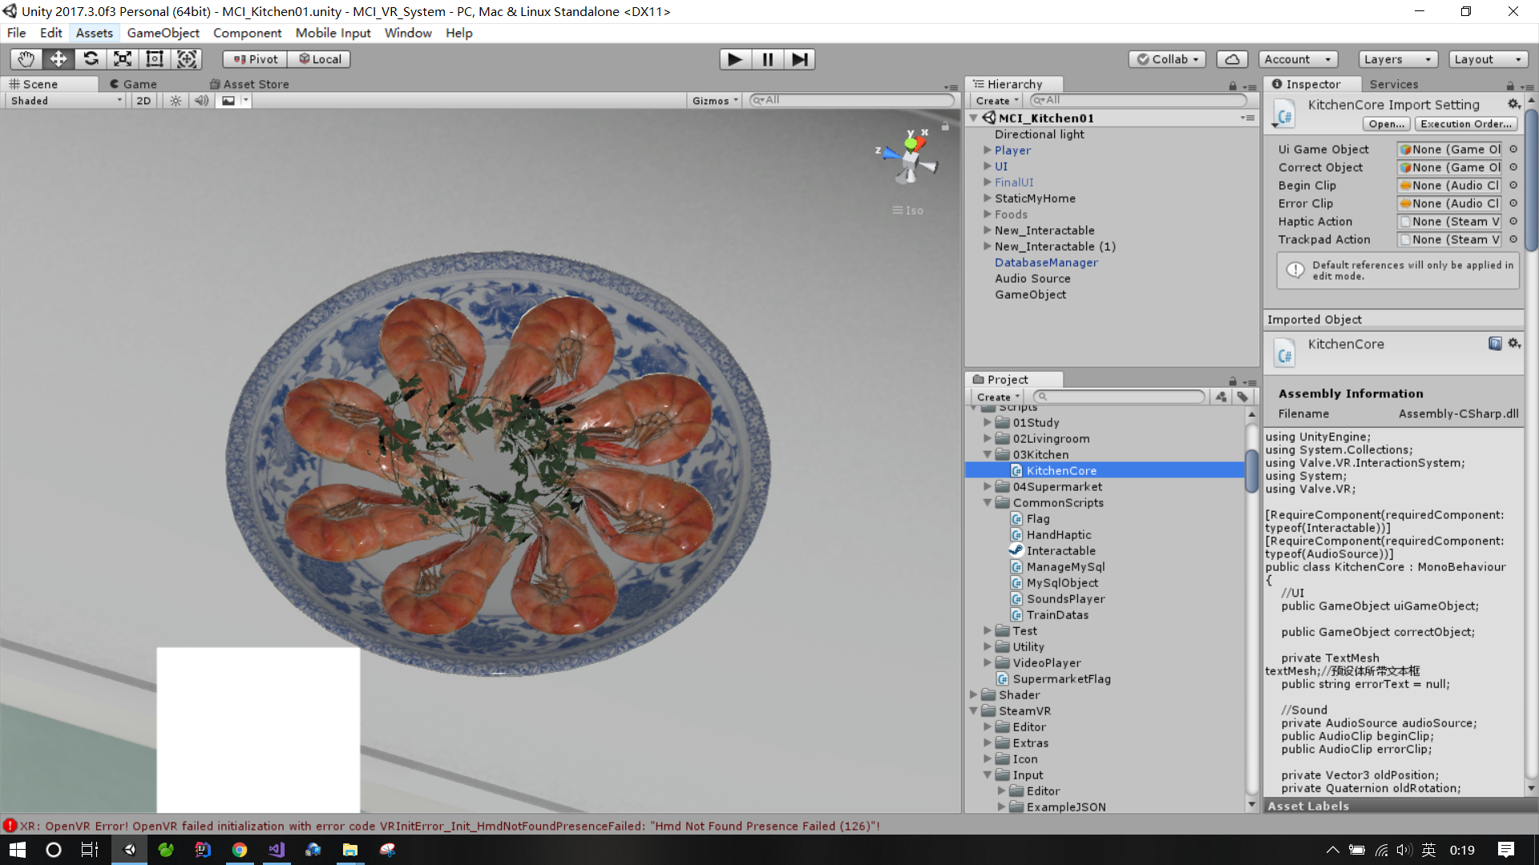Toggle the 2D view mode icon
The width and height of the screenshot is (1539, 865).
pyautogui.click(x=142, y=100)
